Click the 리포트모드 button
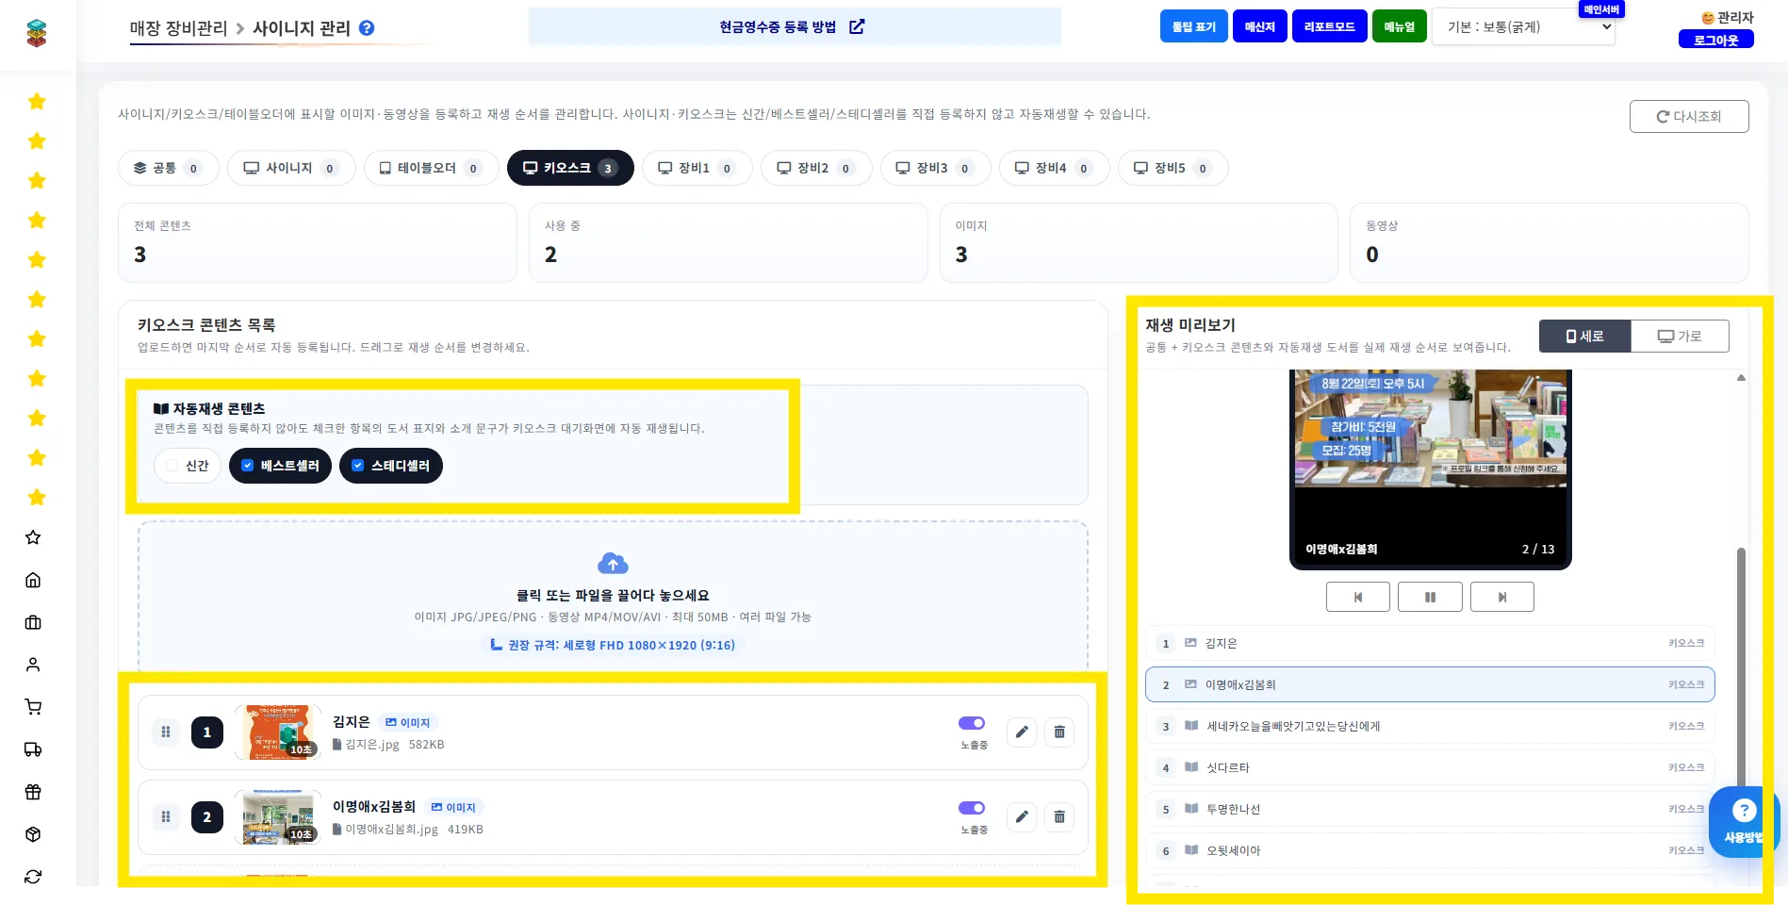Screen dimensions: 1788x905 (1329, 26)
